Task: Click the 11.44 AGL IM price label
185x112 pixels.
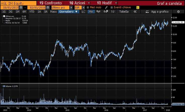Action: [178, 22]
